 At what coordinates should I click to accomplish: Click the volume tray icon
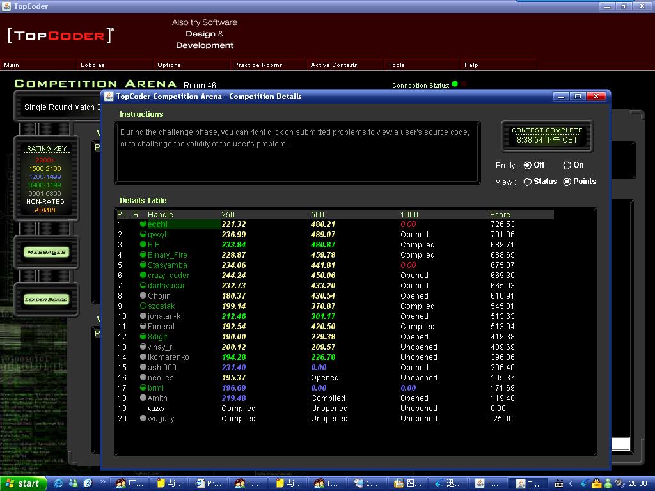click(619, 483)
